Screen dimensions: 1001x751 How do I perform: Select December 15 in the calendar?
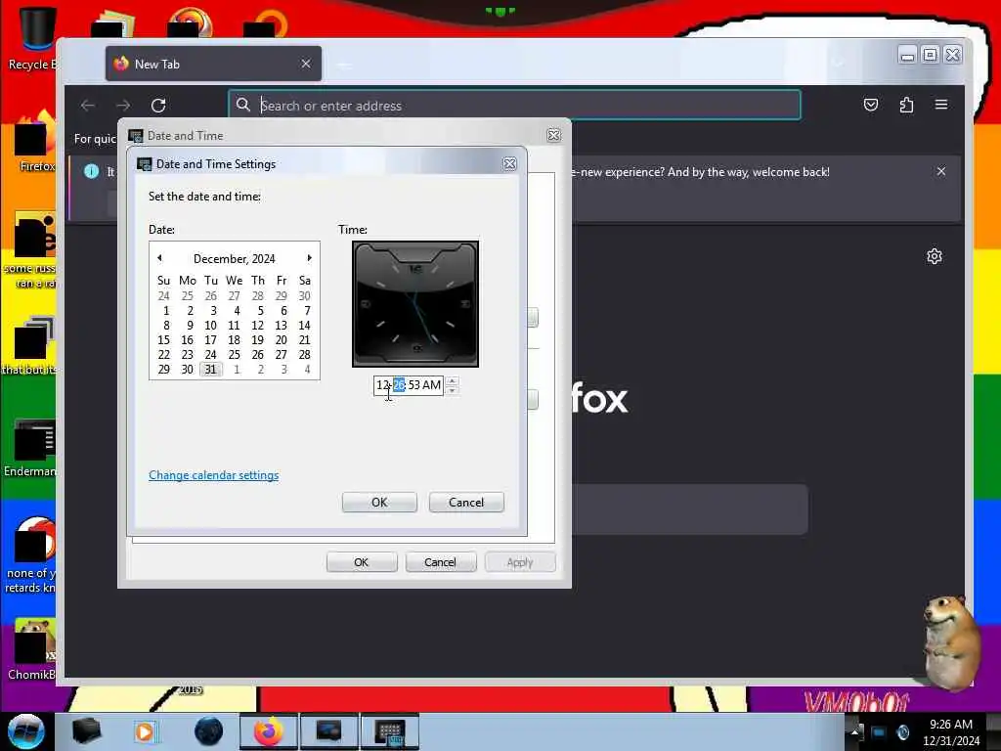[x=164, y=339]
